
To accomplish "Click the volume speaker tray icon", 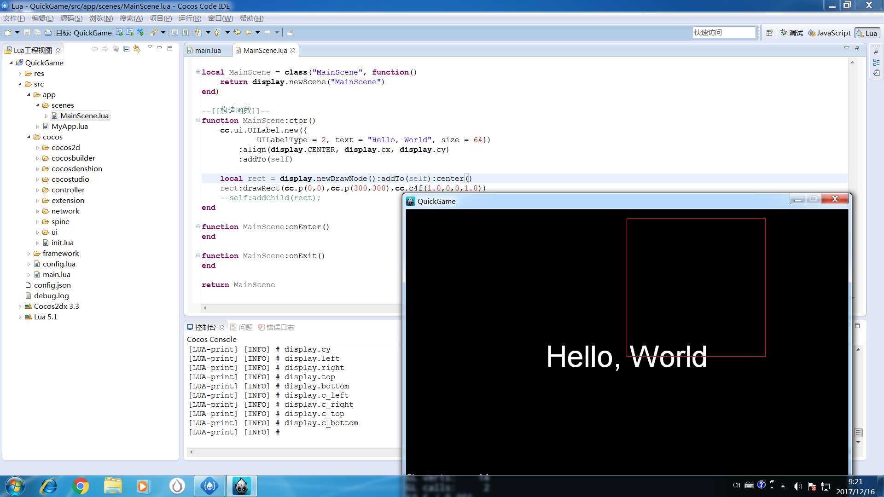I will tap(797, 486).
